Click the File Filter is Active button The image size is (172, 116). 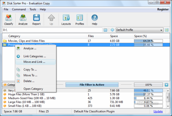coord(92,85)
